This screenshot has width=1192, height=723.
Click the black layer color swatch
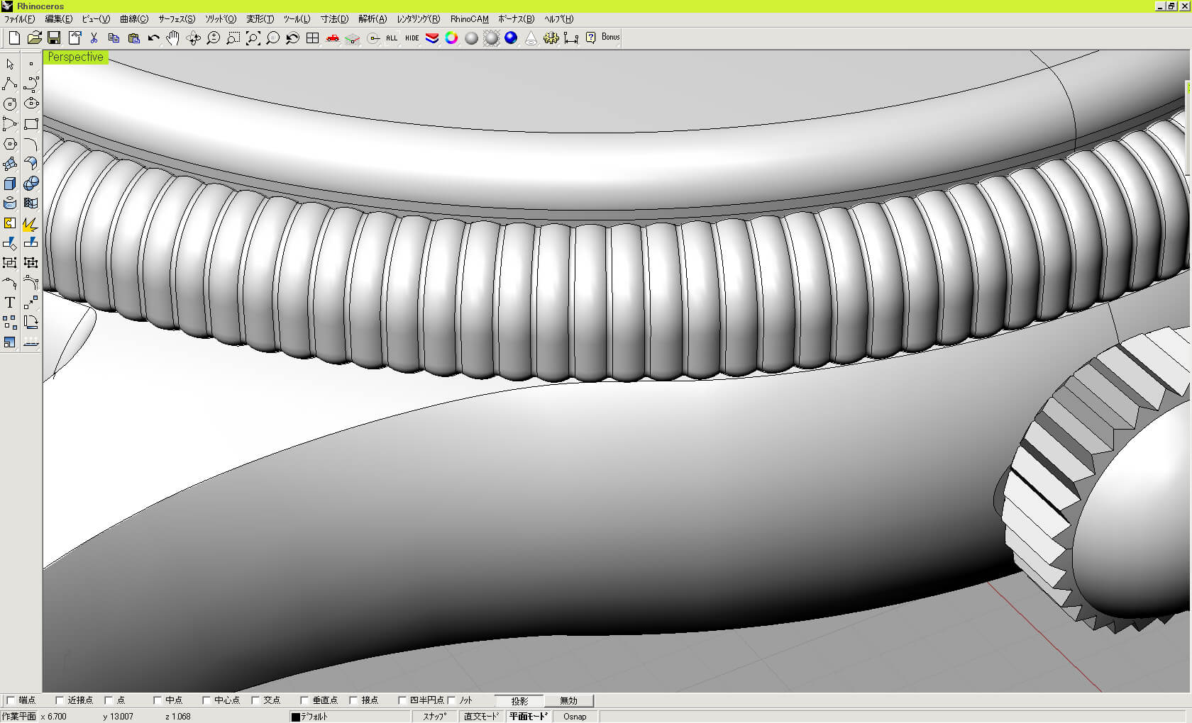coord(295,717)
